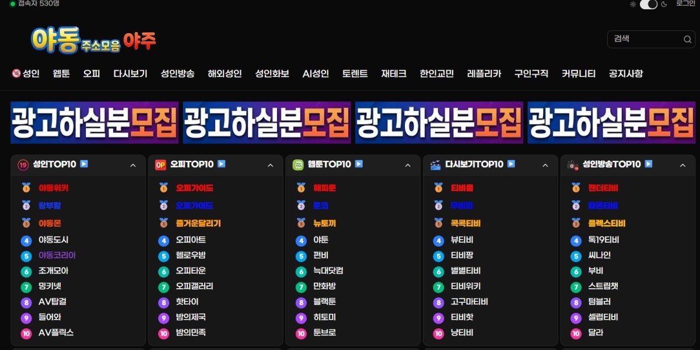This screenshot has height=350, width=700.
Task: Click the search magnifier icon
Action: tap(687, 39)
